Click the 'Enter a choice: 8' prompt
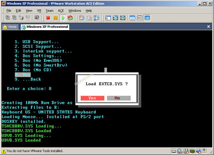This screenshot has width=214, height=155. [x=29, y=89]
